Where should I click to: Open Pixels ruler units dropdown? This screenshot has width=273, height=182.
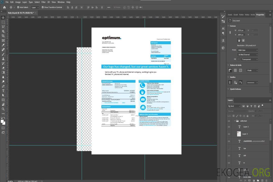coord(252,70)
